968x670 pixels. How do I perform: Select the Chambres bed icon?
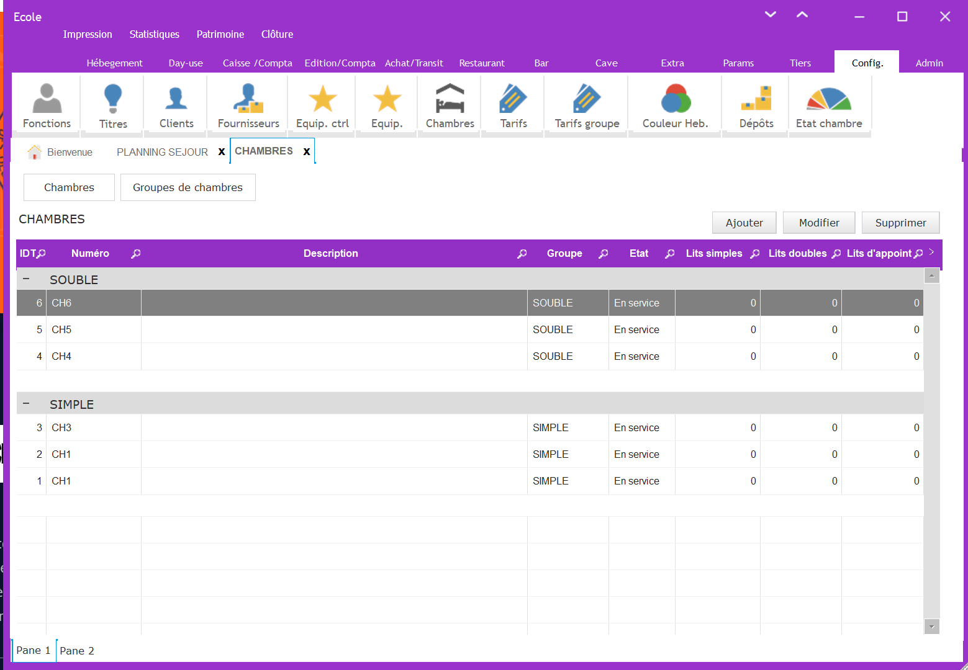tap(450, 105)
